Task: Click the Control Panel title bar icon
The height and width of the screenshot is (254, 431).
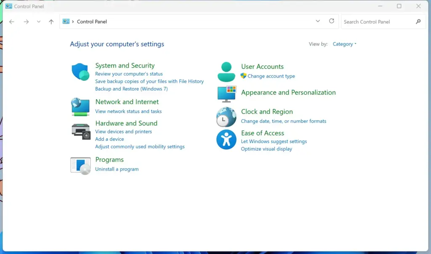Action: [9, 6]
